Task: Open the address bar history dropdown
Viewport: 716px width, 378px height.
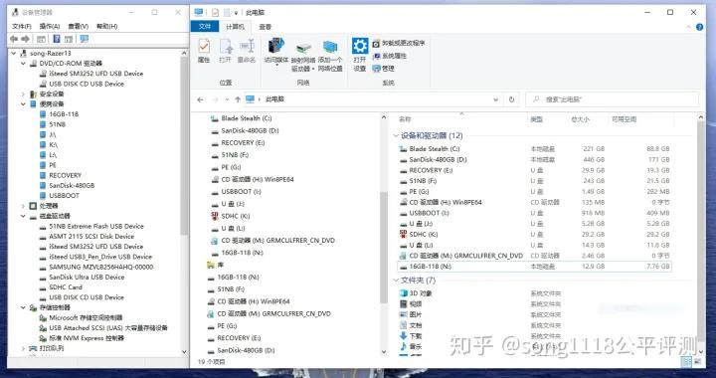Action: [x=496, y=99]
